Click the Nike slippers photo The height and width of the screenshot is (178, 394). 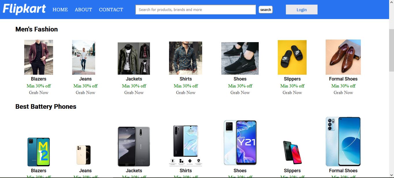click(x=292, y=57)
